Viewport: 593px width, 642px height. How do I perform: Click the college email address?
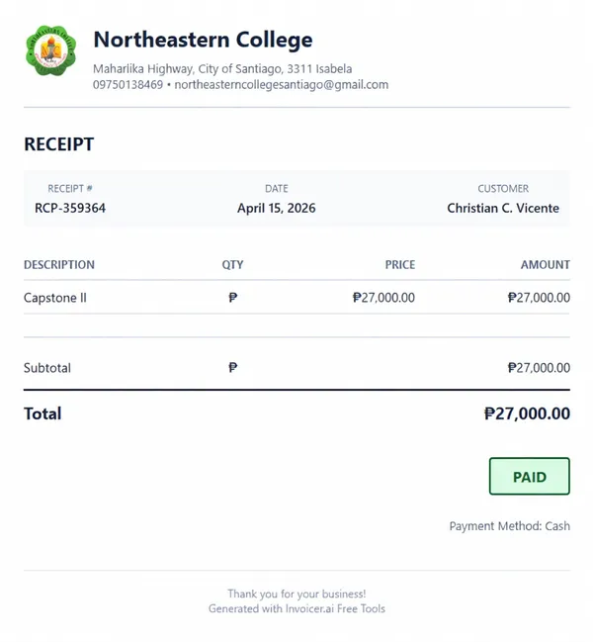[282, 85]
